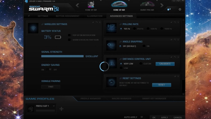The image size is (211, 119).
Task: Expand Profile Slot 1 dropdown arrow
Action: click(x=54, y=106)
